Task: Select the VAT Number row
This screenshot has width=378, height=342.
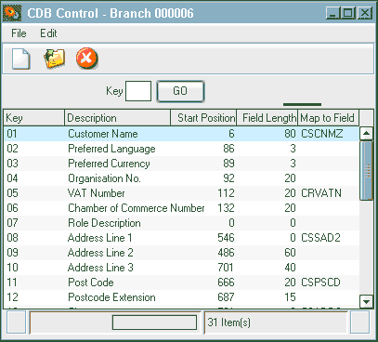Action: (181, 193)
